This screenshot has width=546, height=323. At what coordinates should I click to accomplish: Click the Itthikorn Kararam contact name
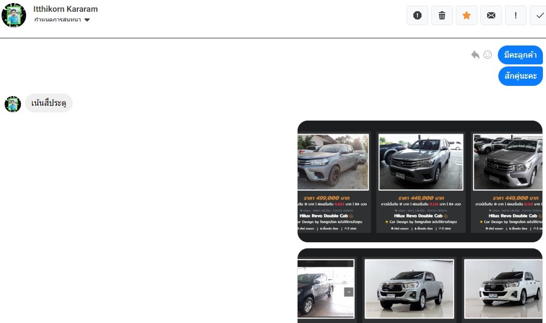tap(66, 9)
